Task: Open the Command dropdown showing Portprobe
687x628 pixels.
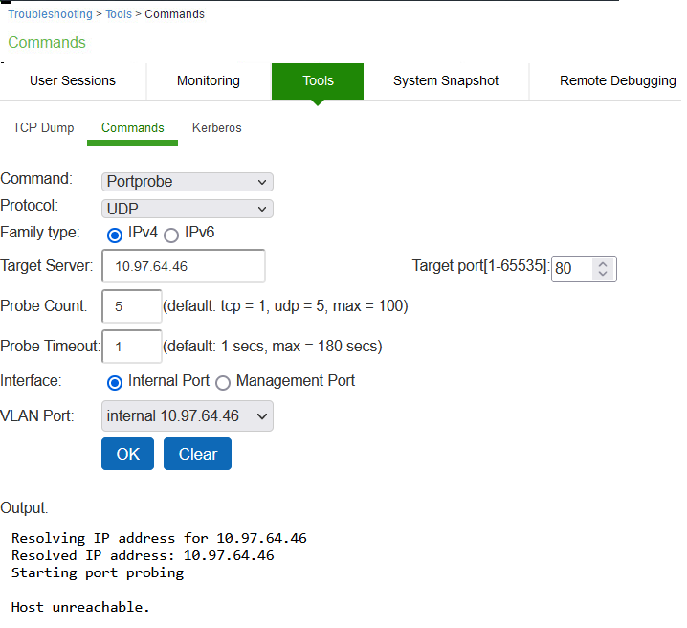Action: (x=188, y=182)
